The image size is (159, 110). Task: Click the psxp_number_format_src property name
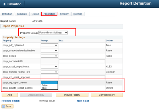pyautogui.click(x=16, y=72)
